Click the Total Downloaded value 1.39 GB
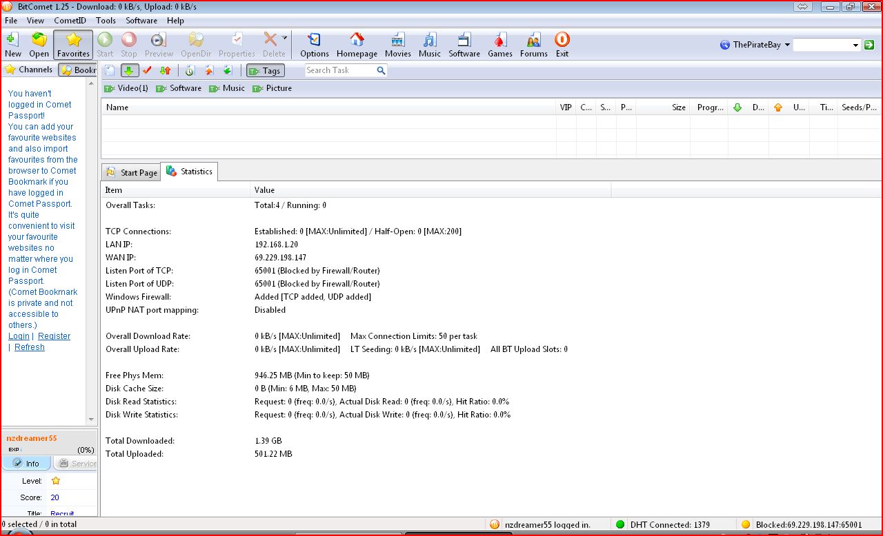This screenshot has width=883, height=536. pyautogui.click(x=268, y=441)
